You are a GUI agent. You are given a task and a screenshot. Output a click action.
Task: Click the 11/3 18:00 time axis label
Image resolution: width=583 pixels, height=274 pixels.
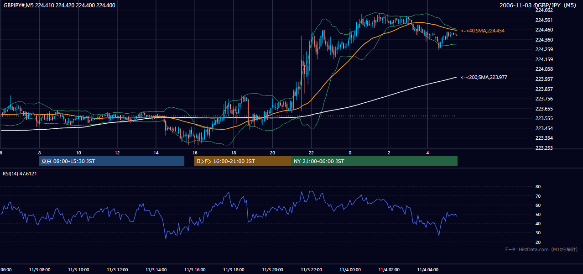[234, 270]
